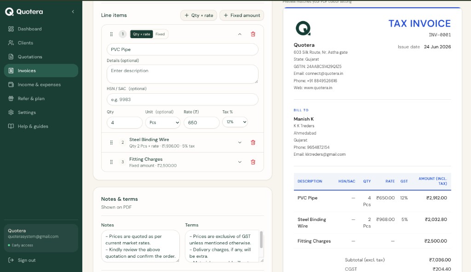Open Help & guides
The width and height of the screenshot is (471, 272).
pyautogui.click(x=41, y=126)
